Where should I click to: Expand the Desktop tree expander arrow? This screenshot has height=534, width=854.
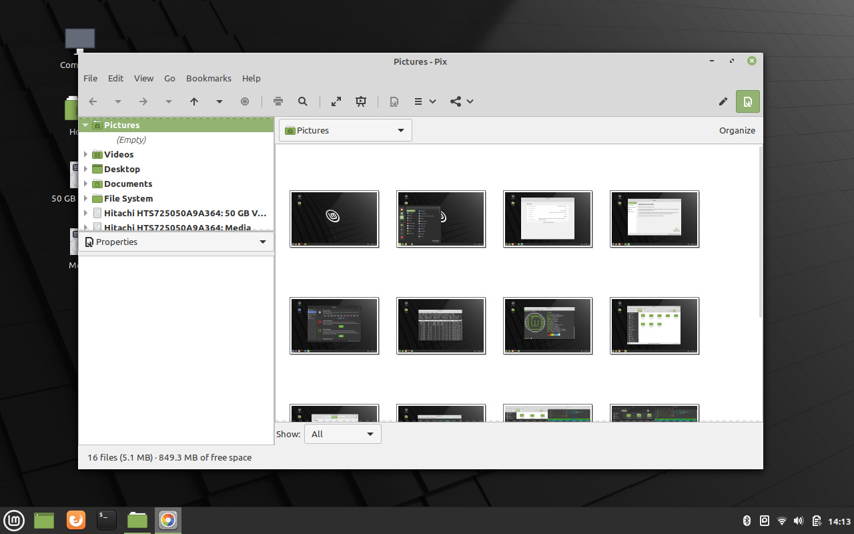pos(85,169)
